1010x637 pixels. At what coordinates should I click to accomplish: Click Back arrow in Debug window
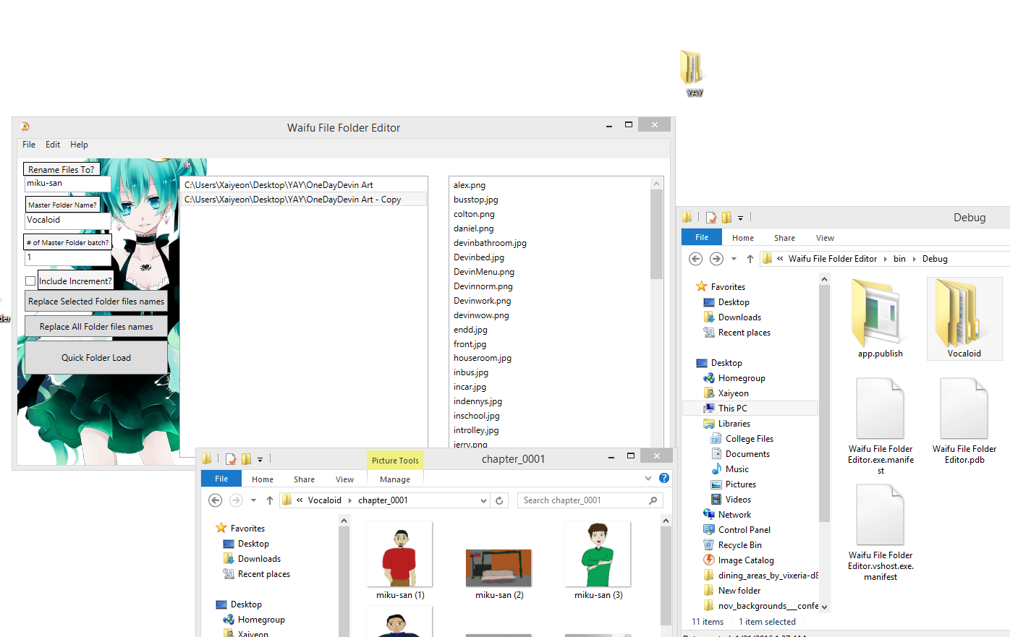click(695, 259)
